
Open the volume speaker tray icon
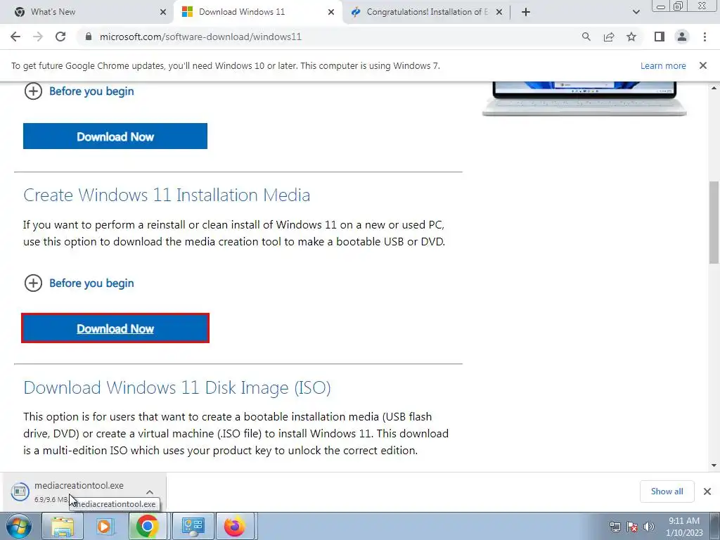coord(648,527)
